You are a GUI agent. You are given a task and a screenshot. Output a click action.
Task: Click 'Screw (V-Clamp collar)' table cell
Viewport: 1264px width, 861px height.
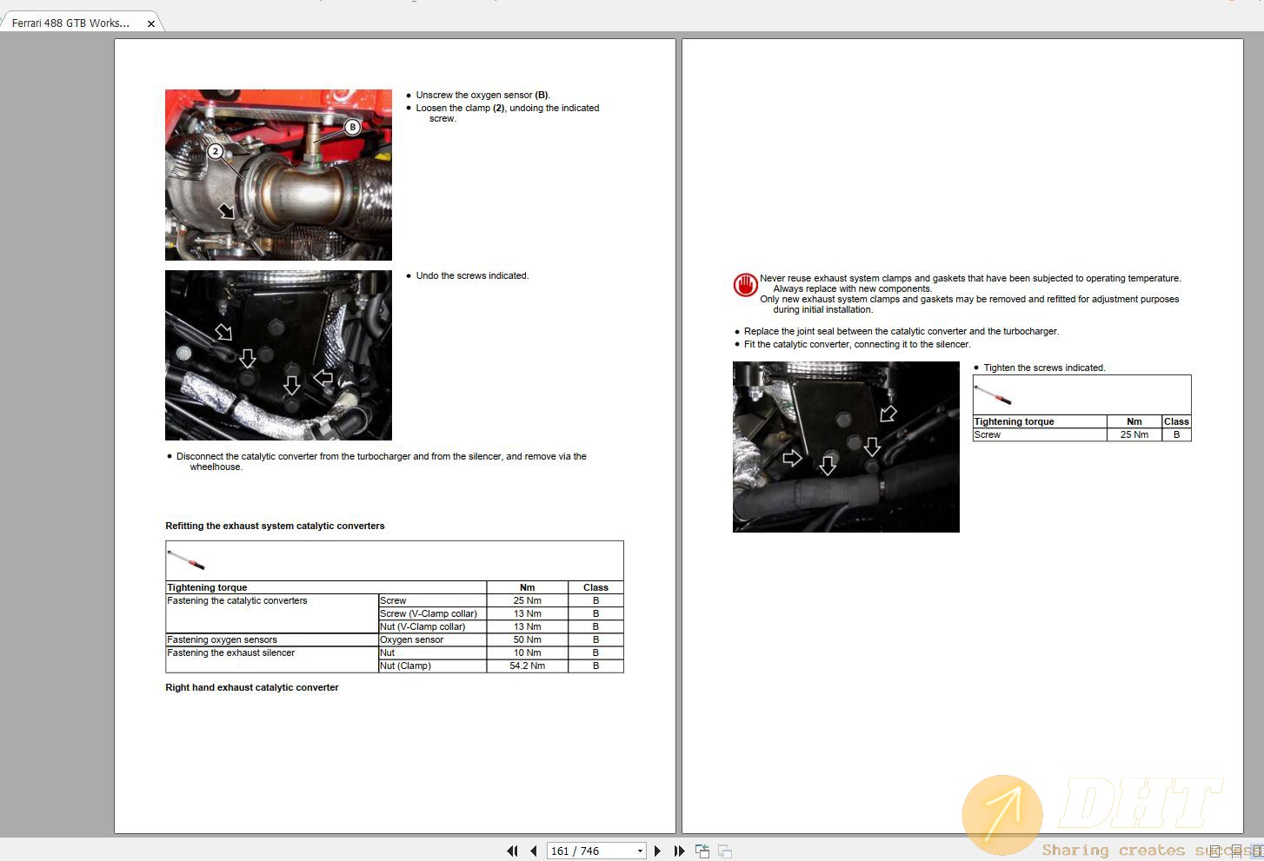tap(432, 613)
